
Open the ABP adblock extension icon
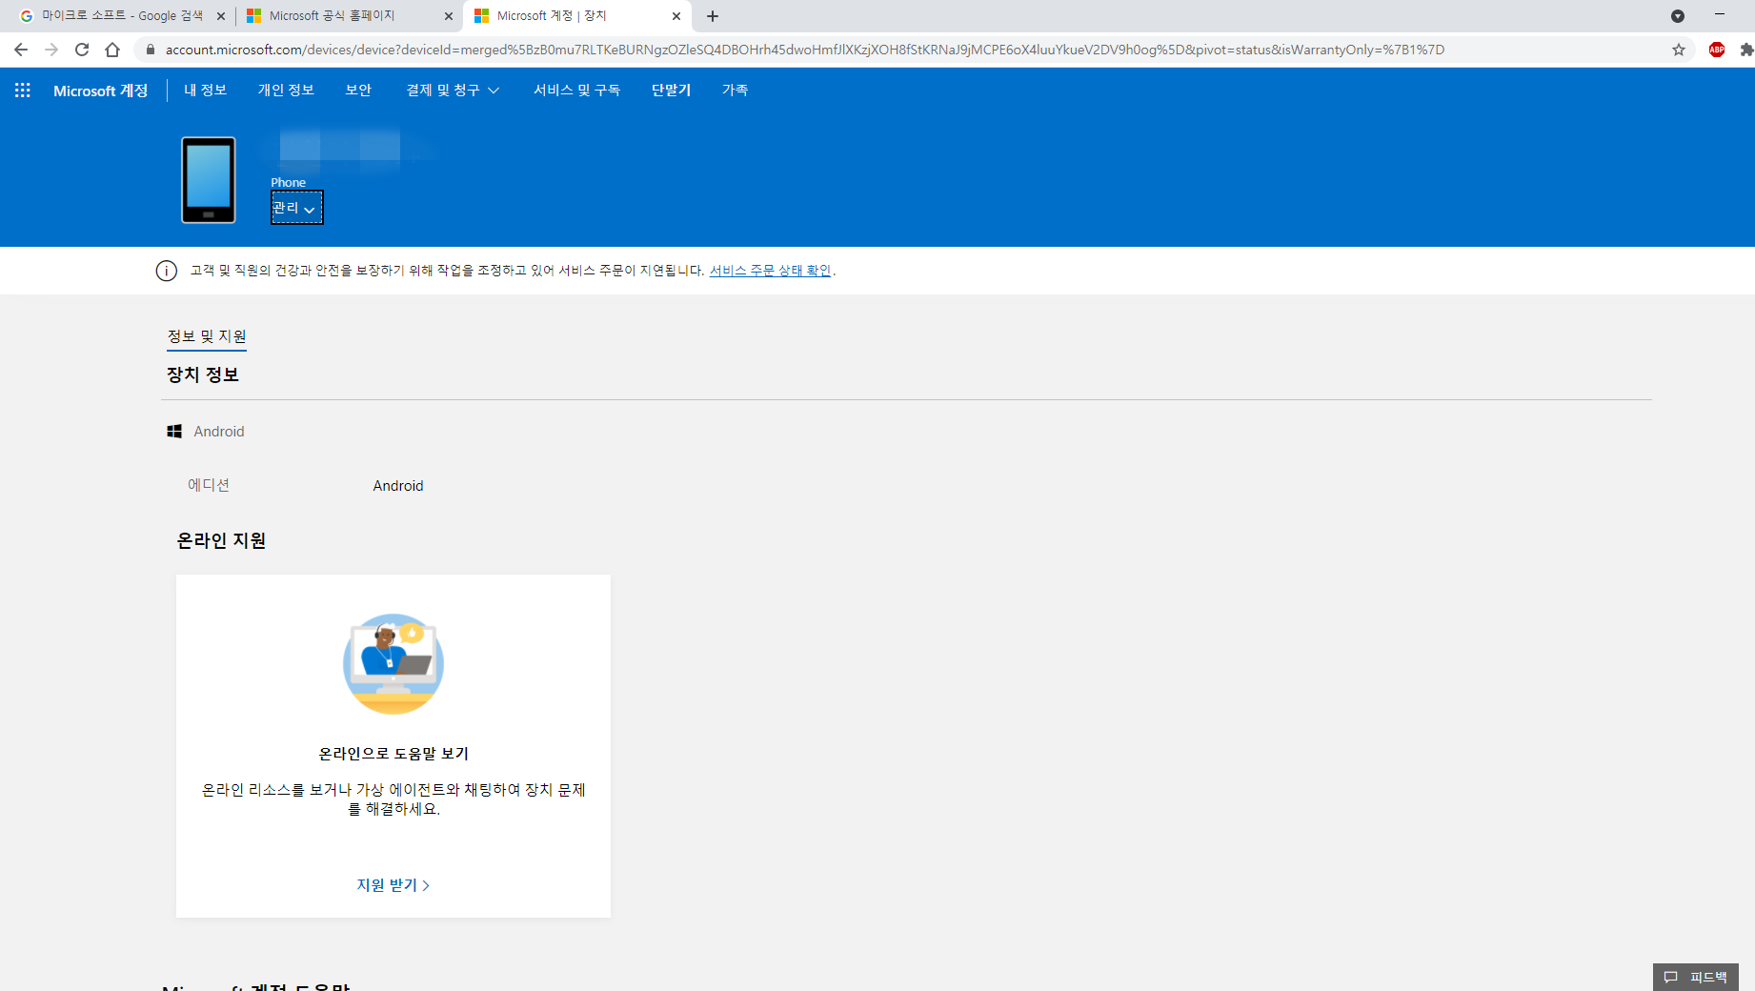tap(1717, 50)
